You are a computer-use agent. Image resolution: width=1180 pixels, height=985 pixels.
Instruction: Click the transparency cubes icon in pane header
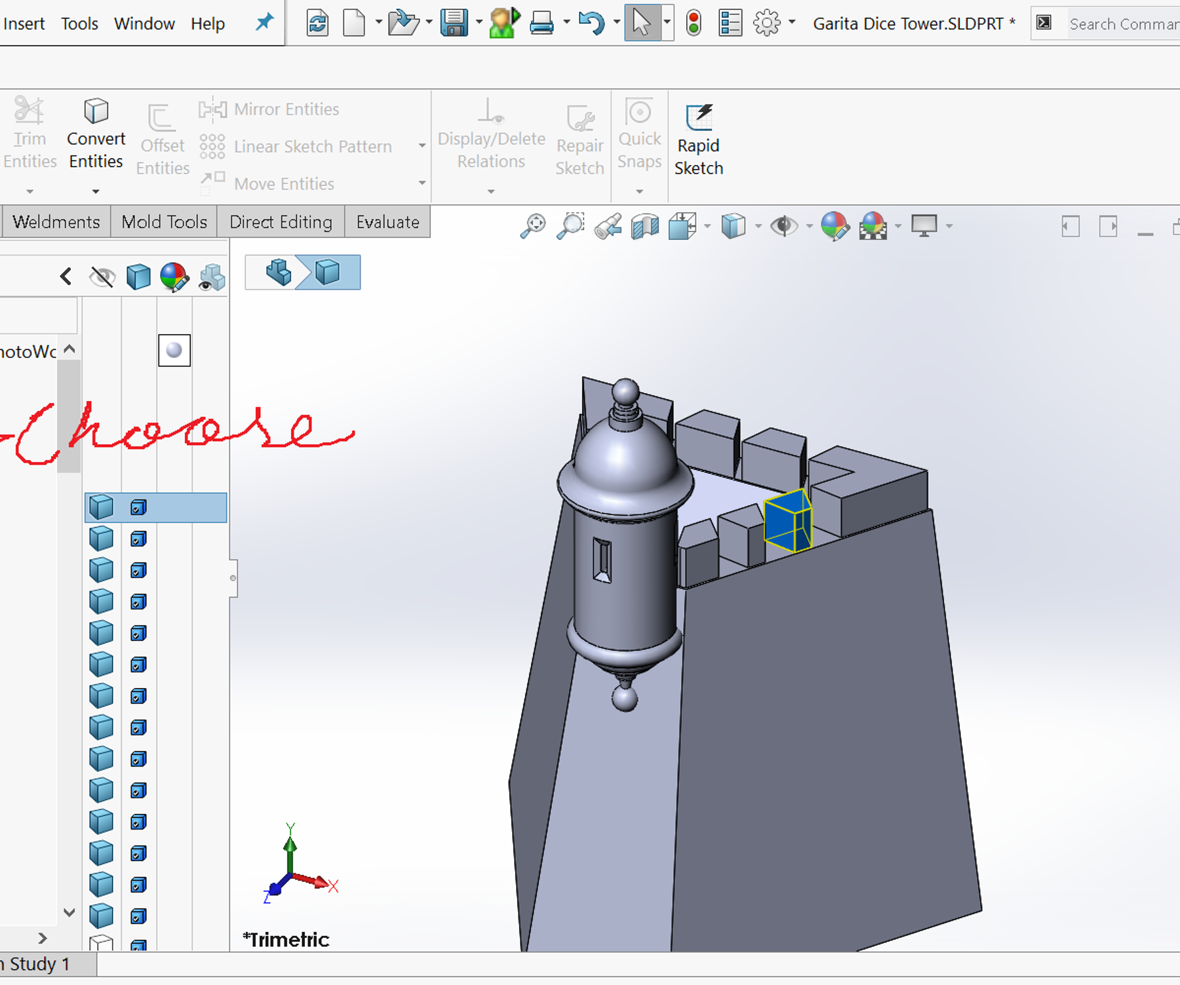[x=212, y=277]
